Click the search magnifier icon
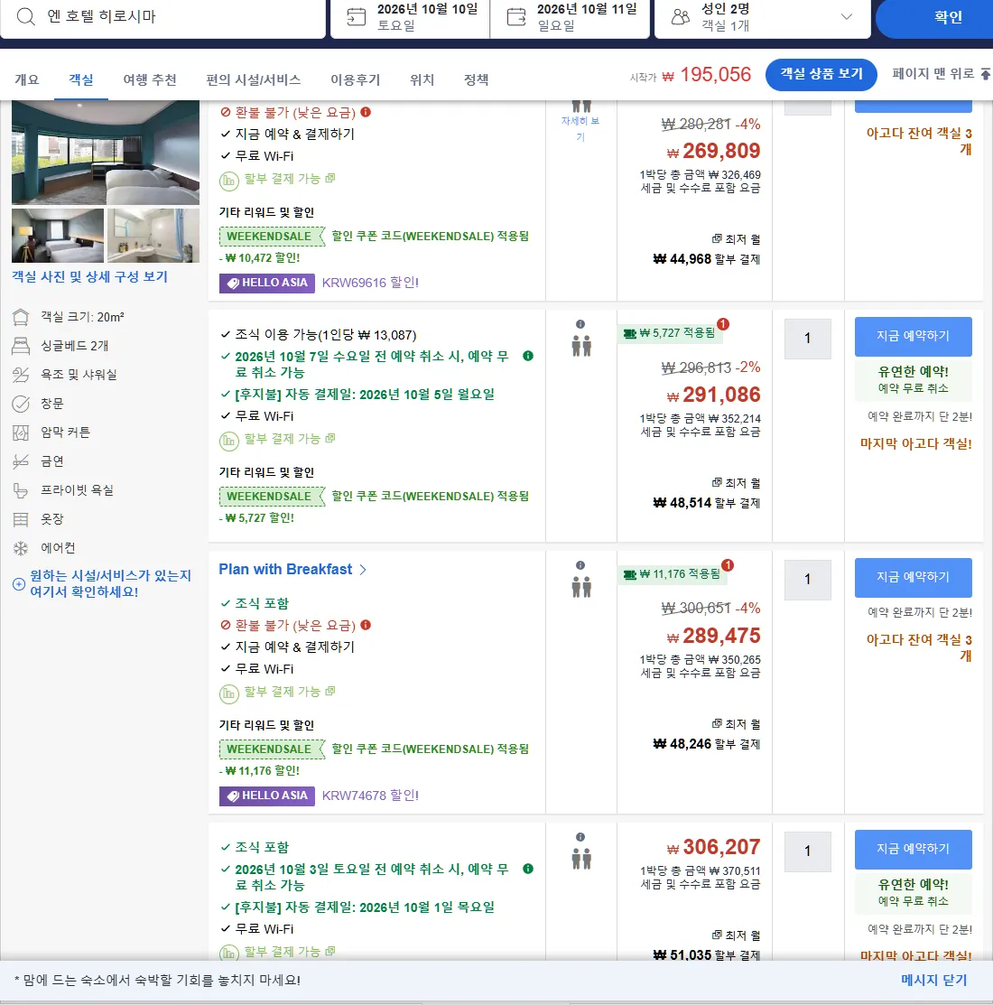This screenshot has width=993, height=1005. point(25,16)
